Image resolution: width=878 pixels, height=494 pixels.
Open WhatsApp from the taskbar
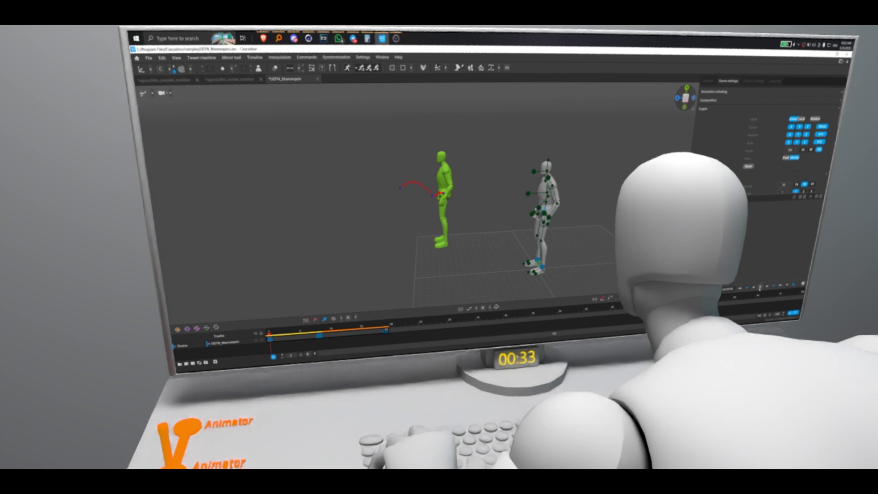tap(338, 39)
